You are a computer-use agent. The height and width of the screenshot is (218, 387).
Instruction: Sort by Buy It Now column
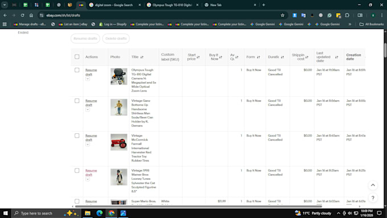point(220,57)
